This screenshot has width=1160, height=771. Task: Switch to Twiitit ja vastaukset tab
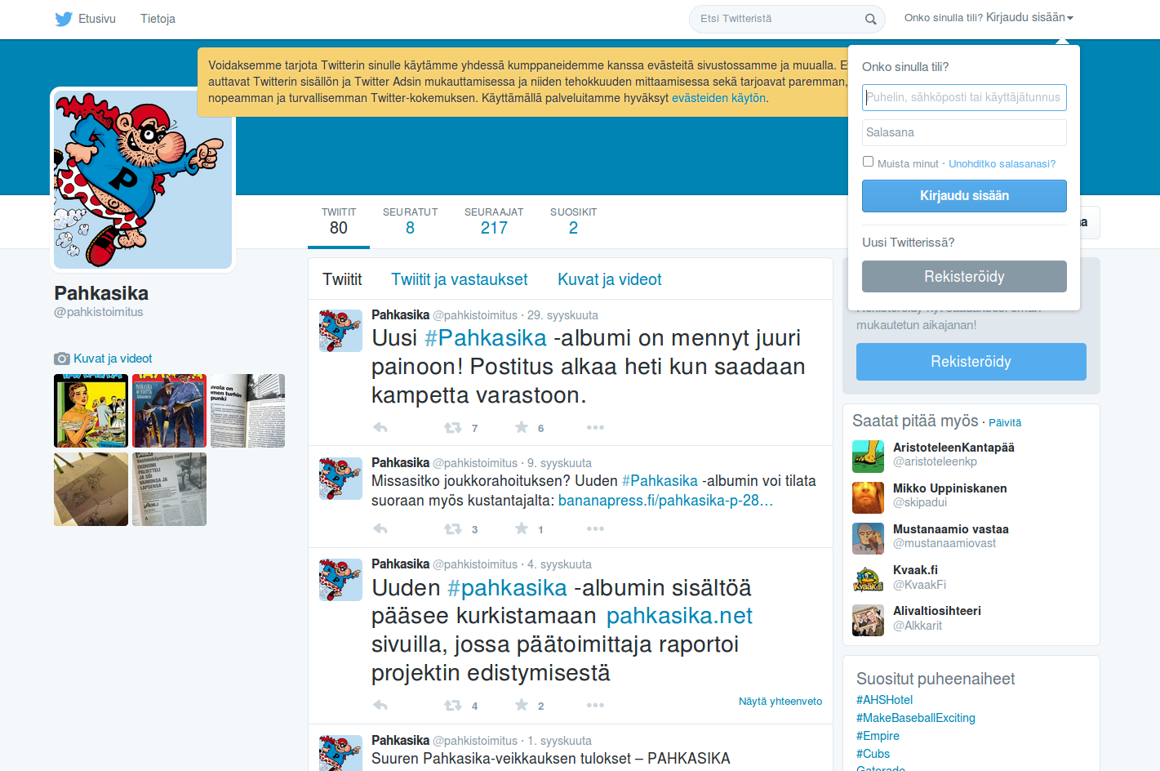coord(460,279)
